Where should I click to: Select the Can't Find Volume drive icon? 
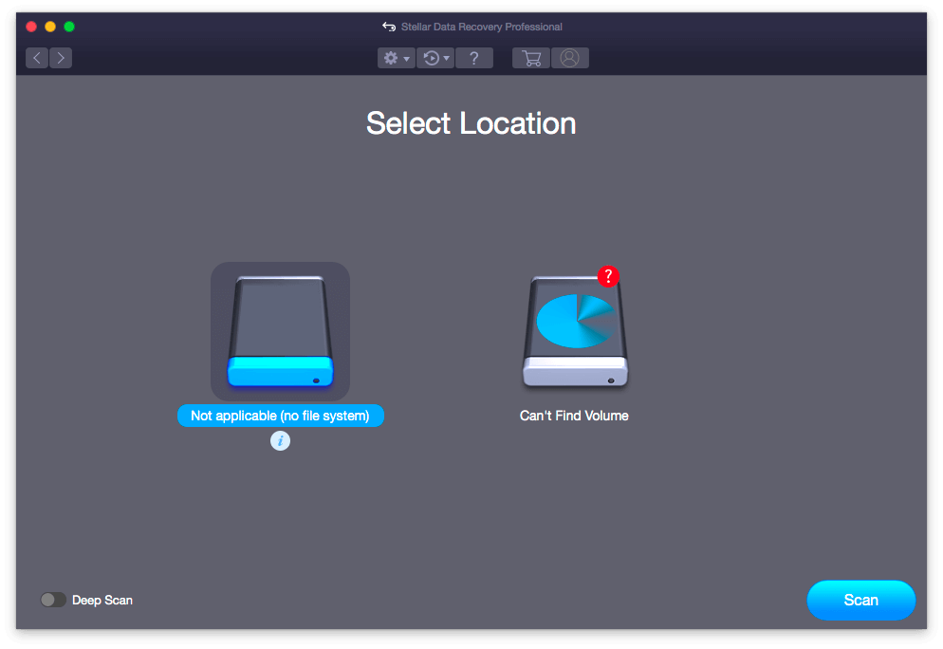click(574, 332)
